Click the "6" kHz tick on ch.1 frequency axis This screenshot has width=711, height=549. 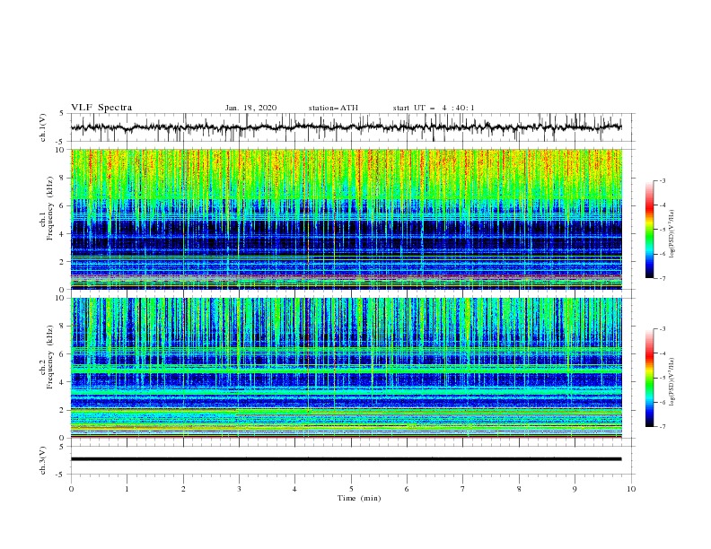tap(64, 205)
